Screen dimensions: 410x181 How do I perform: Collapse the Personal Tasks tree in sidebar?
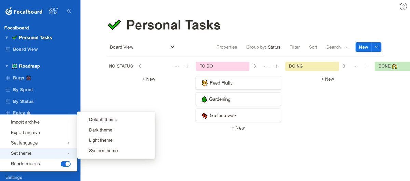(7, 37)
